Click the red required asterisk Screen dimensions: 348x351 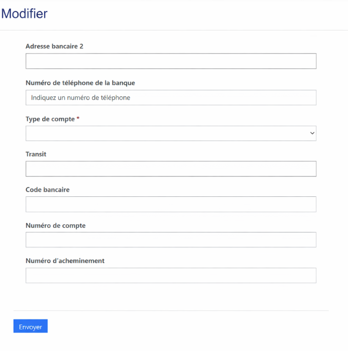click(78, 119)
